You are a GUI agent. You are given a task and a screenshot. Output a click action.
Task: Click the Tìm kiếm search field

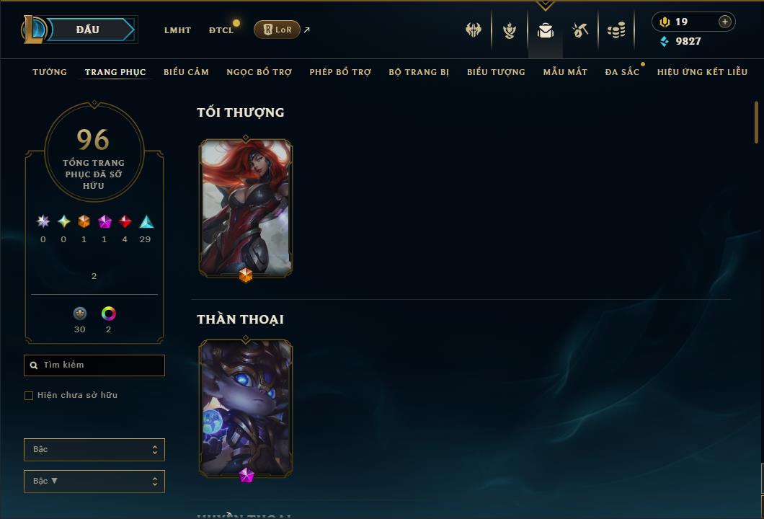(94, 365)
